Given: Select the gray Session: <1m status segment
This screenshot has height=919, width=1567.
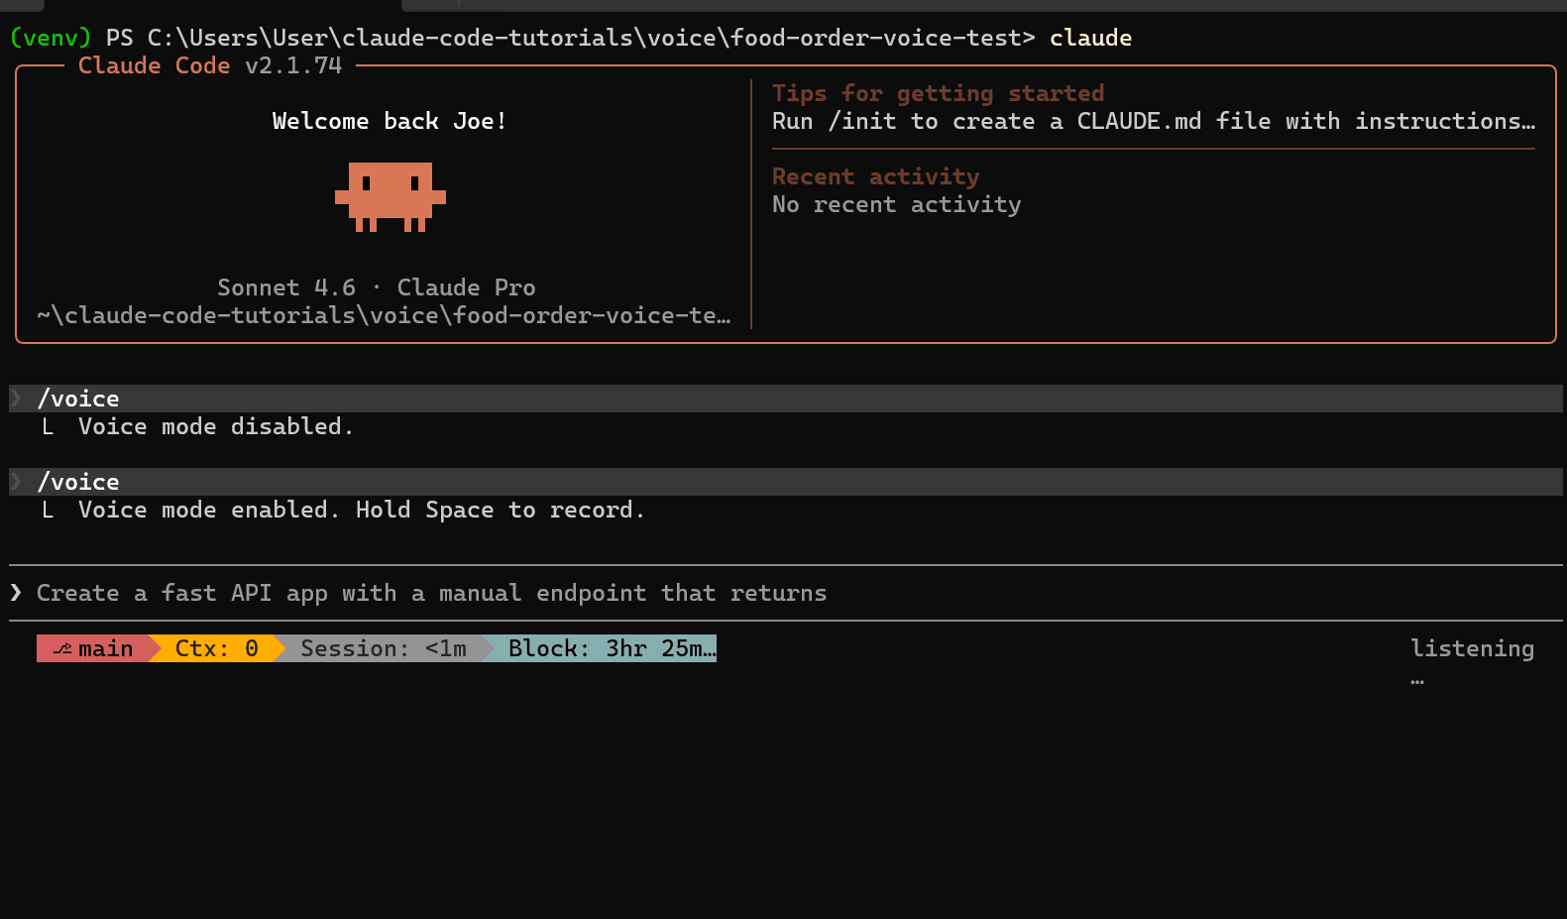Looking at the screenshot, I should [383, 649].
